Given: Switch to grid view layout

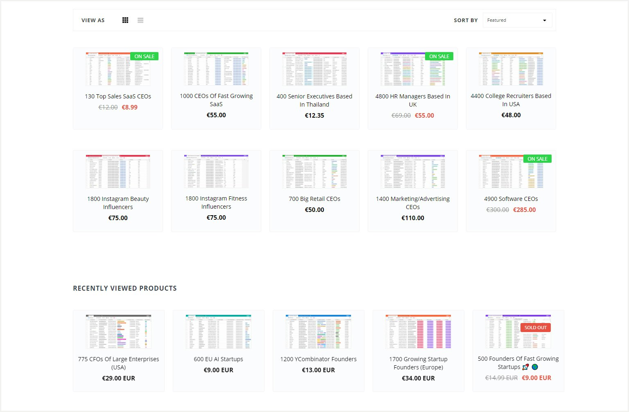Looking at the screenshot, I should [x=125, y=20].
